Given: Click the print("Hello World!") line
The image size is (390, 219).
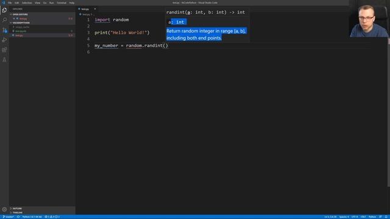Looking at the screenshot, I should pos(122,32).
